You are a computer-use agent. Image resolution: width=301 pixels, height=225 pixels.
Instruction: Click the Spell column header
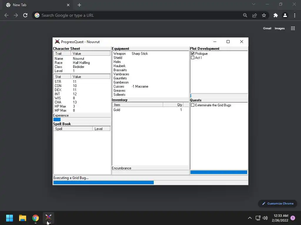73,129
